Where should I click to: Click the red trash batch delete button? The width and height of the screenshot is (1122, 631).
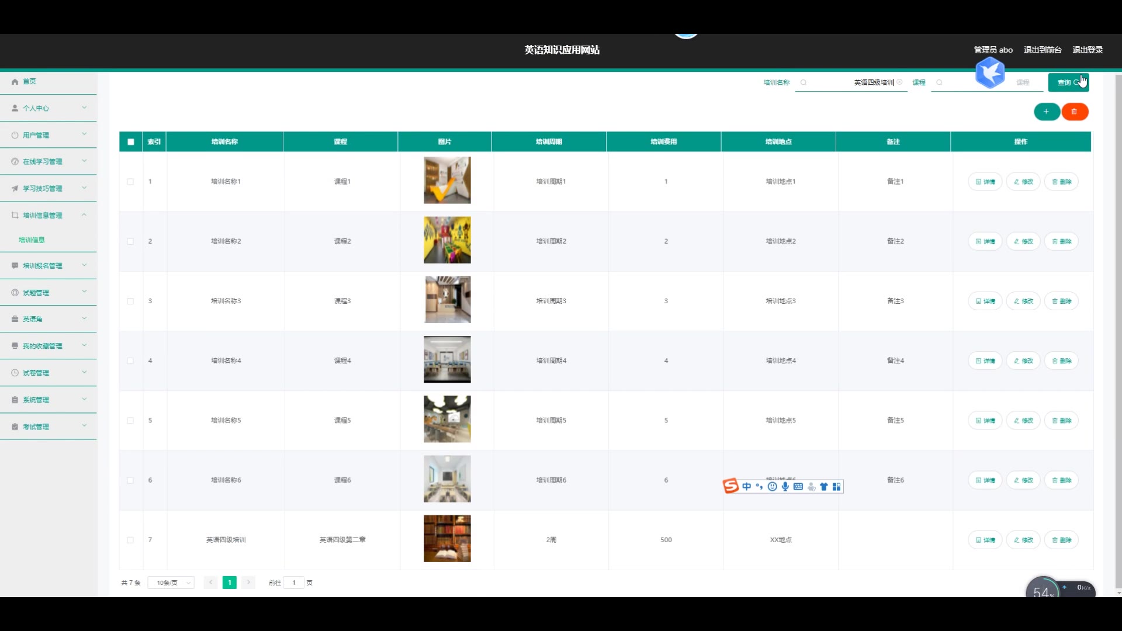coord(1074,112)
